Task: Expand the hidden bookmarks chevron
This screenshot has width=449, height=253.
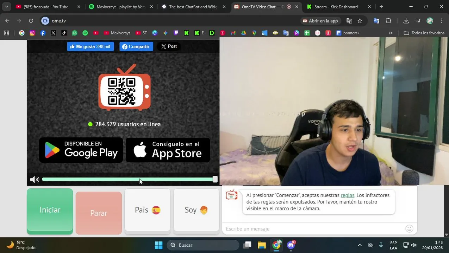Action: coord(390,33)
